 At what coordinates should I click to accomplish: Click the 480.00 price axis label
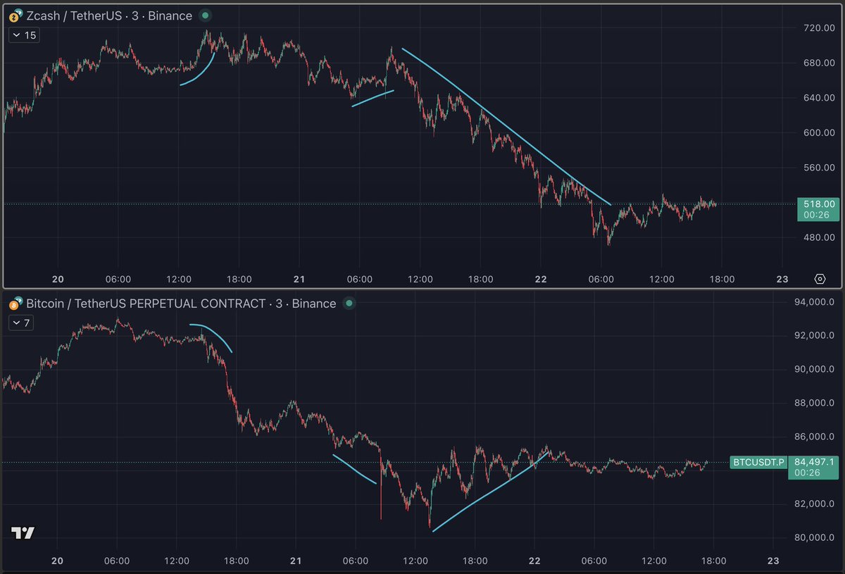pyautogui.click(x=820, y=237)
